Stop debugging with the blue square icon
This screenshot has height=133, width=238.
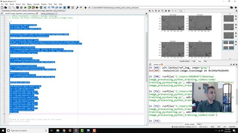coord(64,7)
